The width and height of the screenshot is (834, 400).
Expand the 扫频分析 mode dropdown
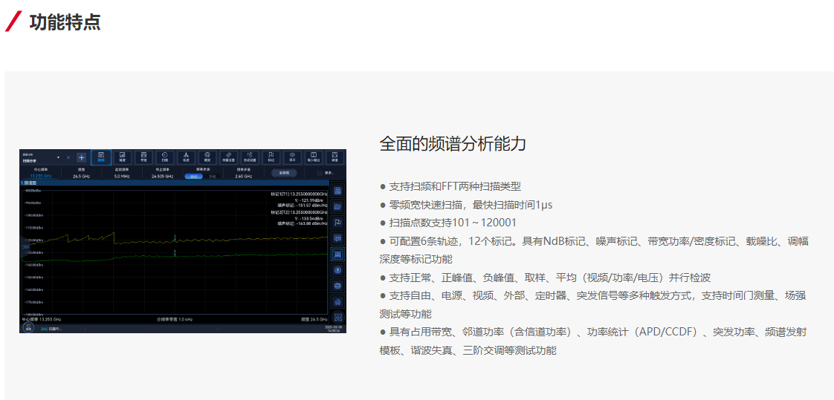coord(58,157)
